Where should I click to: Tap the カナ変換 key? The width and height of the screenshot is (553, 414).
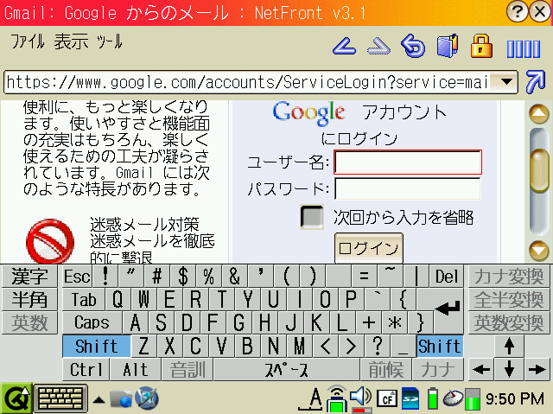pyautogui.click(x=509, y=276)
